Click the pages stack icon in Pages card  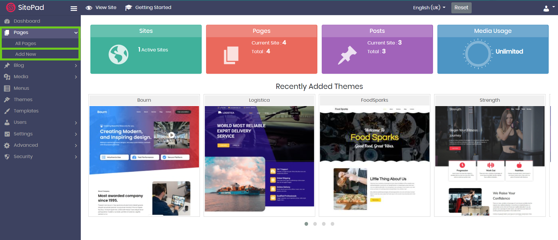[x=231, y=55]
